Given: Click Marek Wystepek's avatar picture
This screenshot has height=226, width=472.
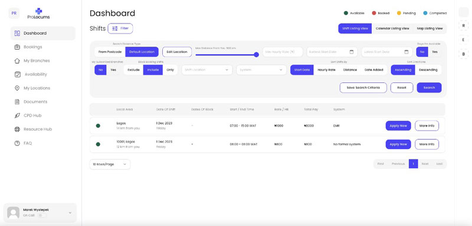Looking at the screenshot, I should [13, 212].
